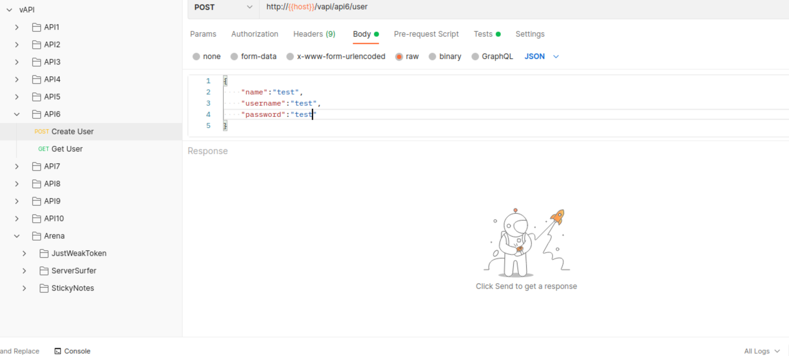Open the Console panel icon
The image size is (789, 356).
(58, 351)
